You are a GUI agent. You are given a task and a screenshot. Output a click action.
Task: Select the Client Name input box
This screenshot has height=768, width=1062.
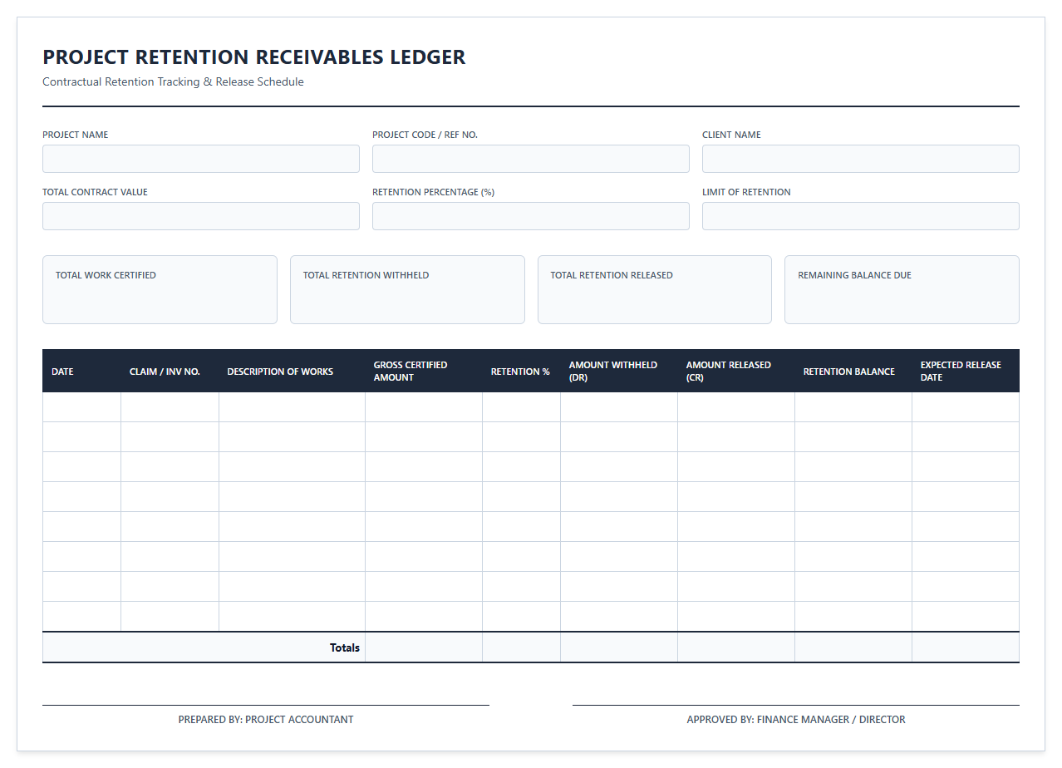(x=861, y=159)
